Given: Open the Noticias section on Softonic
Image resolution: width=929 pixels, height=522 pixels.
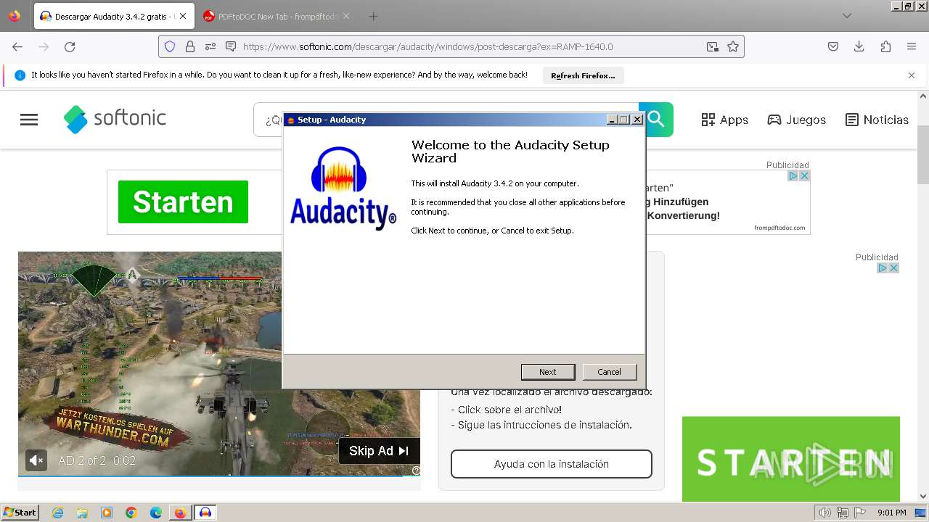Looking at the screenshot, I should [877, 120].
